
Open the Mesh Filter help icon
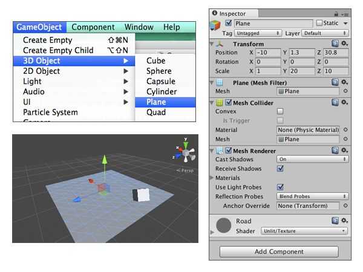click(x=335, y=82)
